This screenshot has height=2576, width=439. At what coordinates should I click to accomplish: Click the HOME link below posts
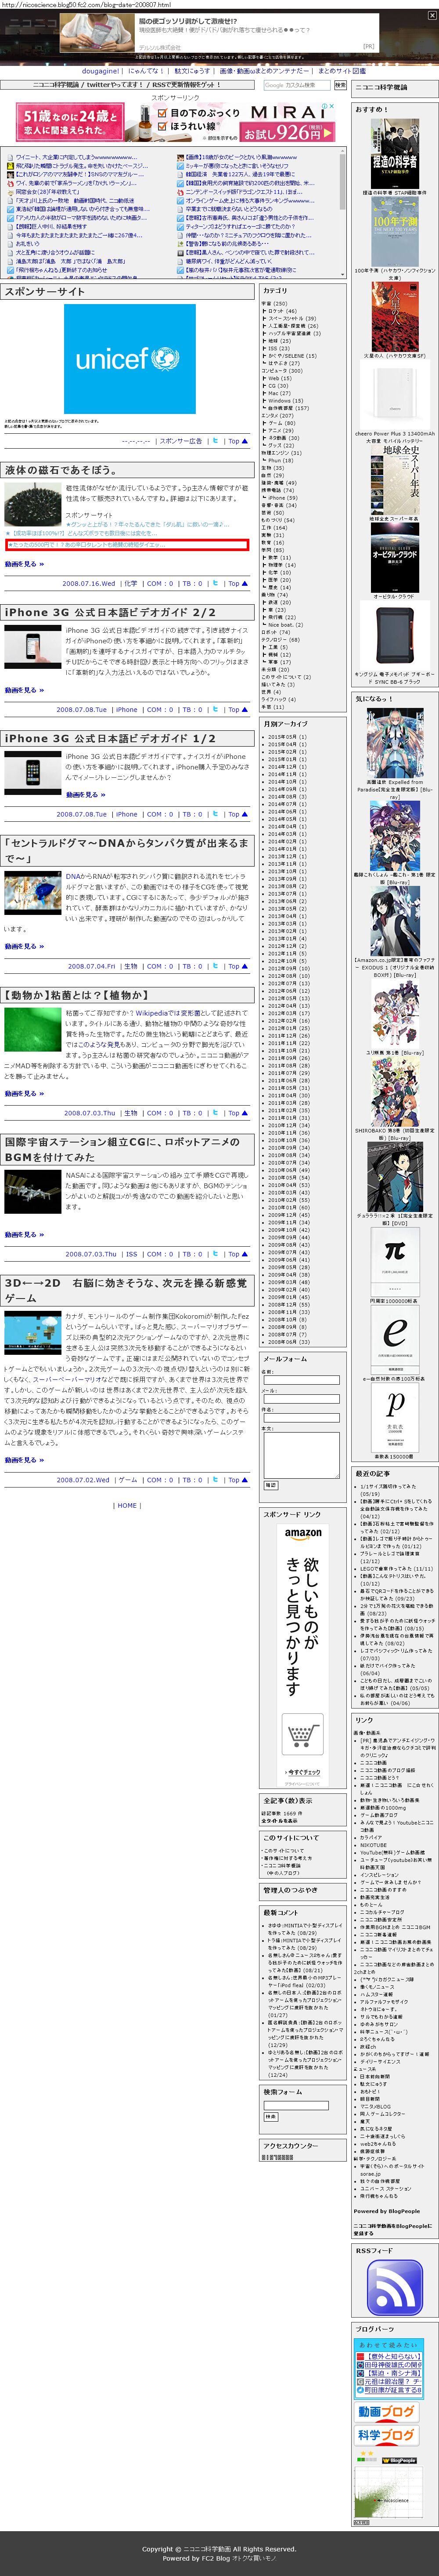127,1504
